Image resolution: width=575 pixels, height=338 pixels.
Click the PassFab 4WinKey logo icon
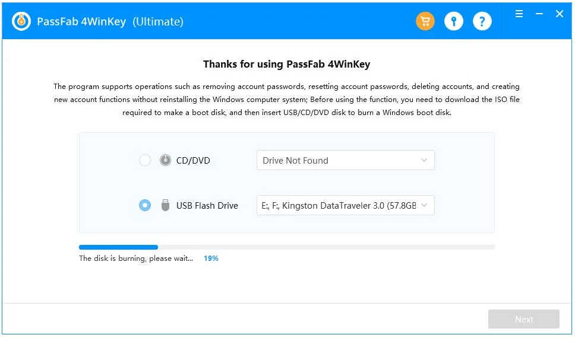21,21
